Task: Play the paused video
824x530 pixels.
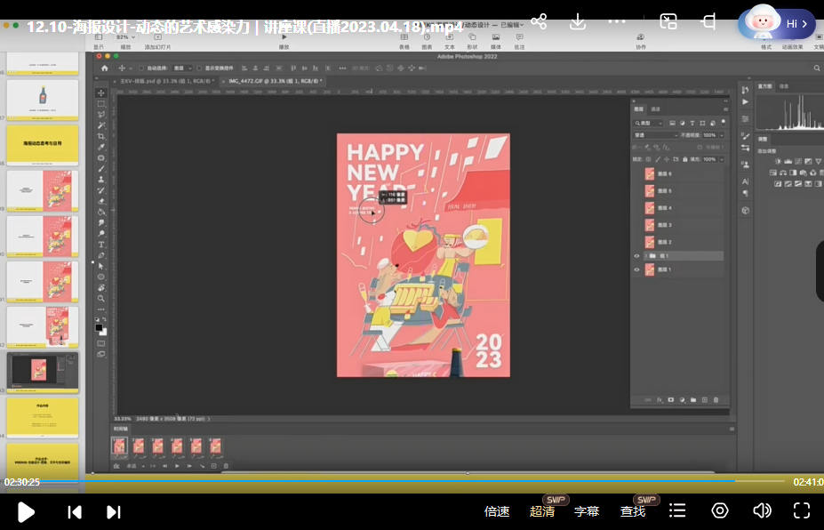Action: pos(27,511)
